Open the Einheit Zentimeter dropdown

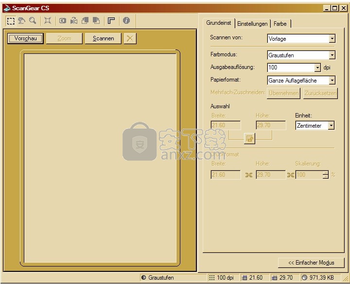315,126
